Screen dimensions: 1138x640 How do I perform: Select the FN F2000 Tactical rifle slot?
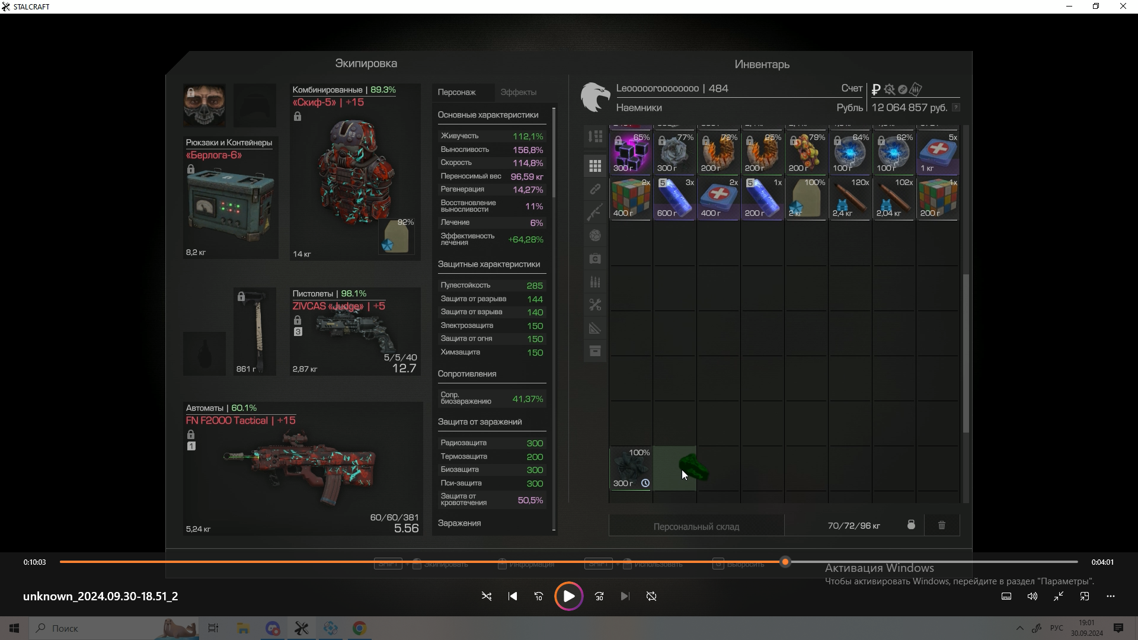pyautogui.click(x=303, y=469)
